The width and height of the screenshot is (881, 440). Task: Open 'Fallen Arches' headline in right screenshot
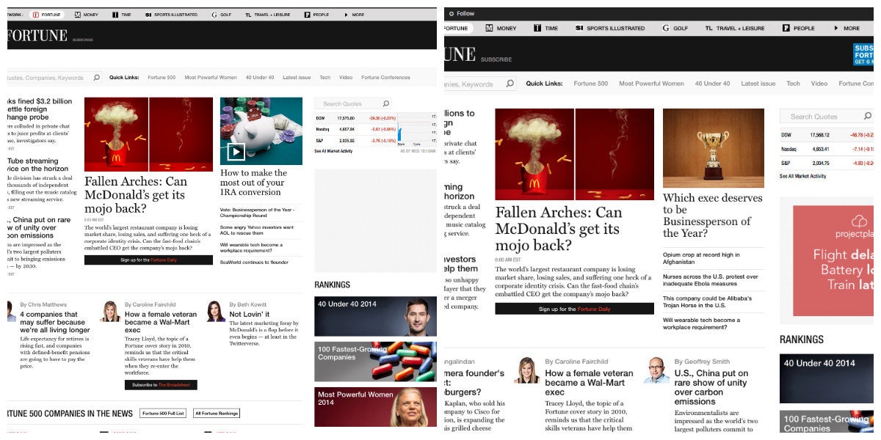tap(559, 229)
